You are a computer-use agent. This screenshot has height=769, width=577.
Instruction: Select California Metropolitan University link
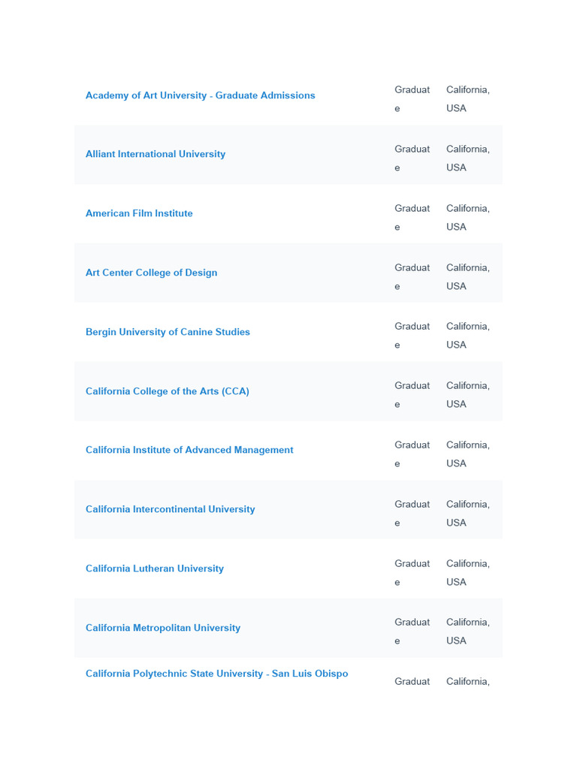[x=163, y=628]
